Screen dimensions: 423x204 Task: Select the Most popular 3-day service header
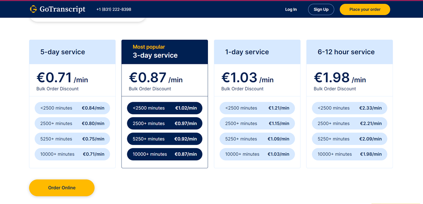pyautogui.click(x=164, y=52)
